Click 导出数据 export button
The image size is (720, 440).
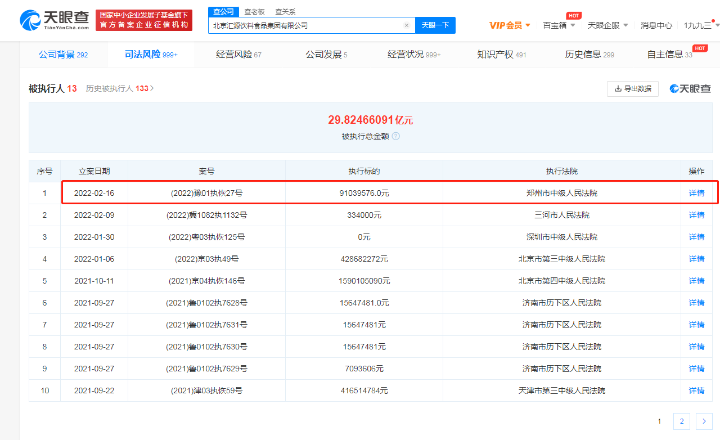coord(633,88)
